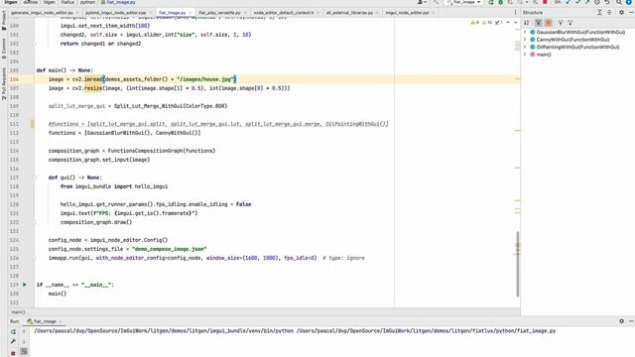
Task: Click fiatlux breadcrumb in navigation bar
Action: (x=67, y=2)
